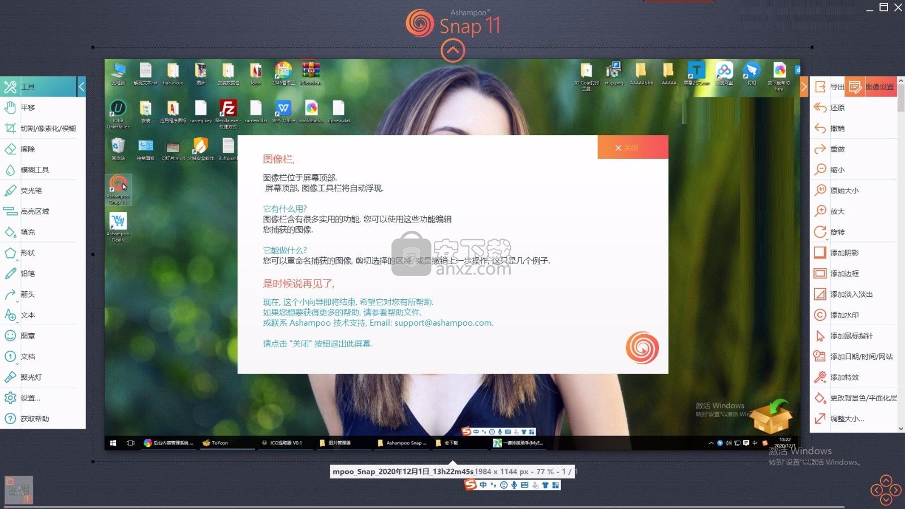The height and width of the screenshot is (509, 905).
Task: Select the Blur tool (模糊工具)
Action: [x=38, y=170]
